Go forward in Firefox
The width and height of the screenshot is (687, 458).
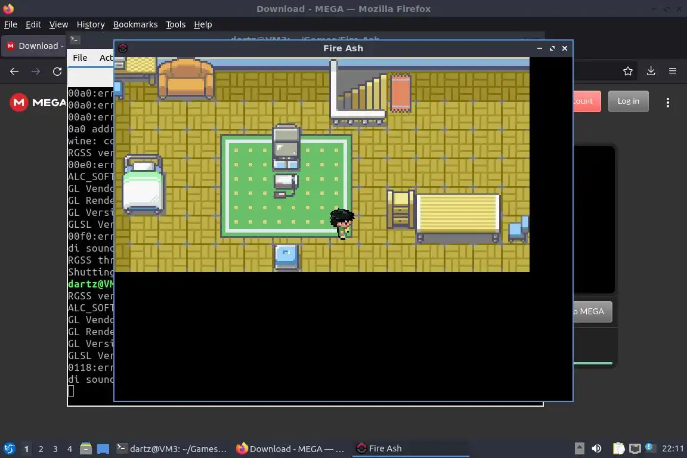[36, 72]
